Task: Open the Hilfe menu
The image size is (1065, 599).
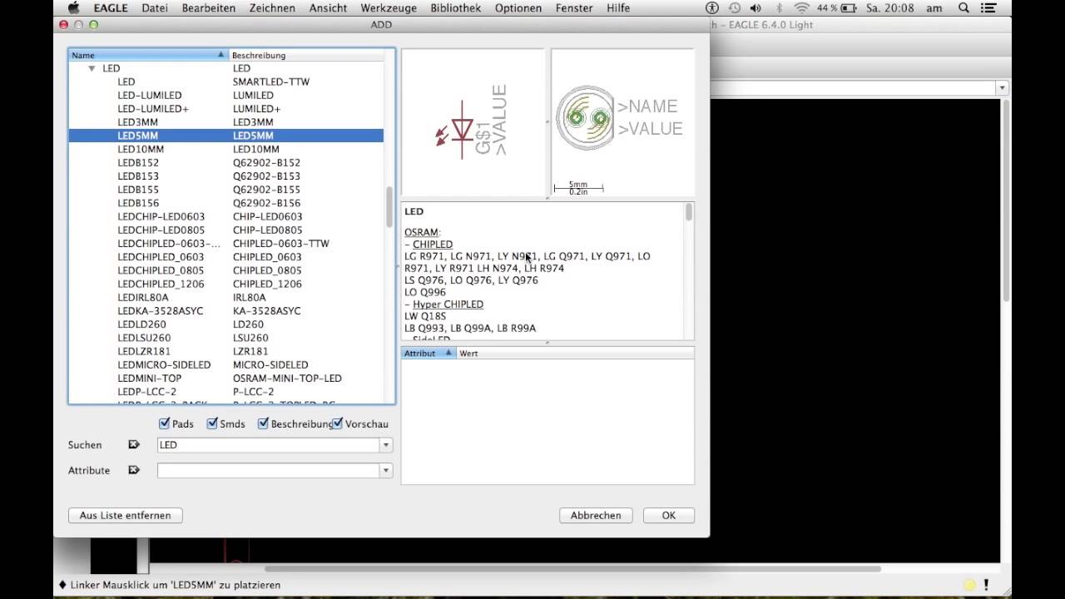Action: (618, 7)
